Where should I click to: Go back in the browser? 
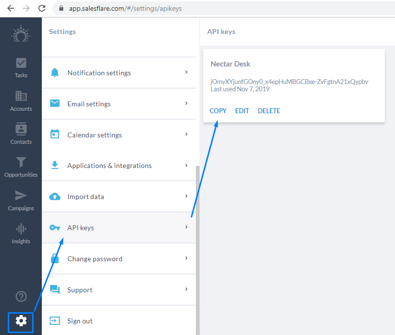click(x=11, y=8)
